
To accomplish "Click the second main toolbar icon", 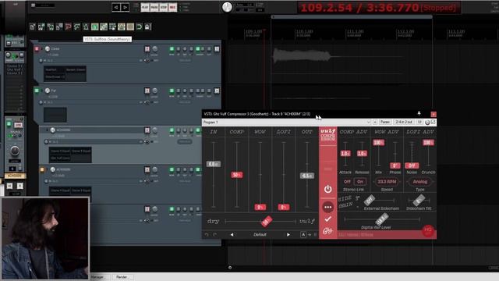I will (x=41, y=27).
